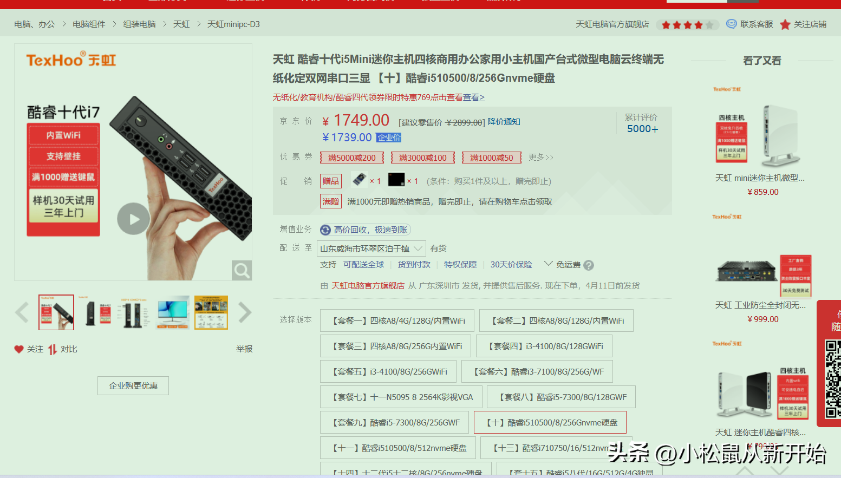The image size is (841, 478).
Task: Open the magnifier zoom icon on product image
Action: coord(242,270)
